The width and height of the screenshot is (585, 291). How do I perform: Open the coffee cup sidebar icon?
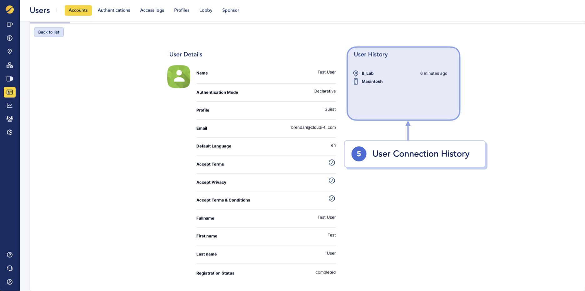tap(10, 25)
